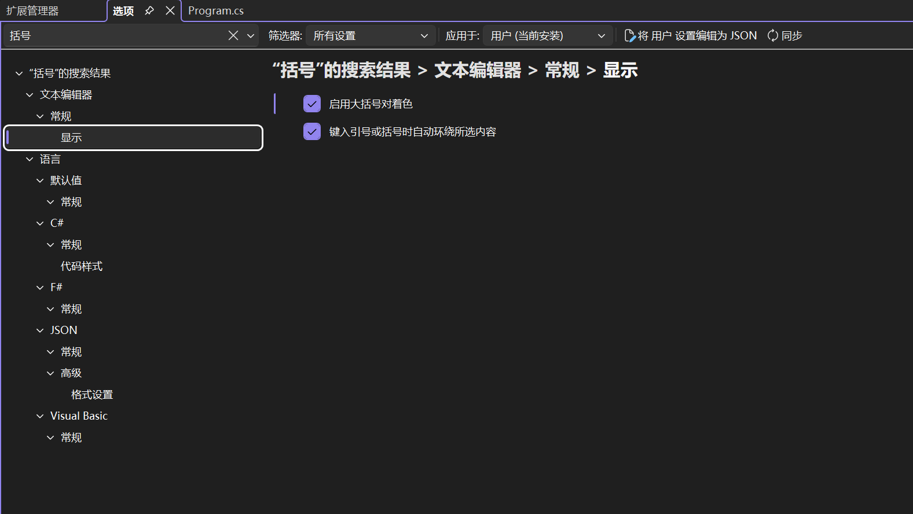Image resolution: width=913 pixels, height=514 pixels.
Task: Select the 显示 tree item
Action: [x=134, y=138]
